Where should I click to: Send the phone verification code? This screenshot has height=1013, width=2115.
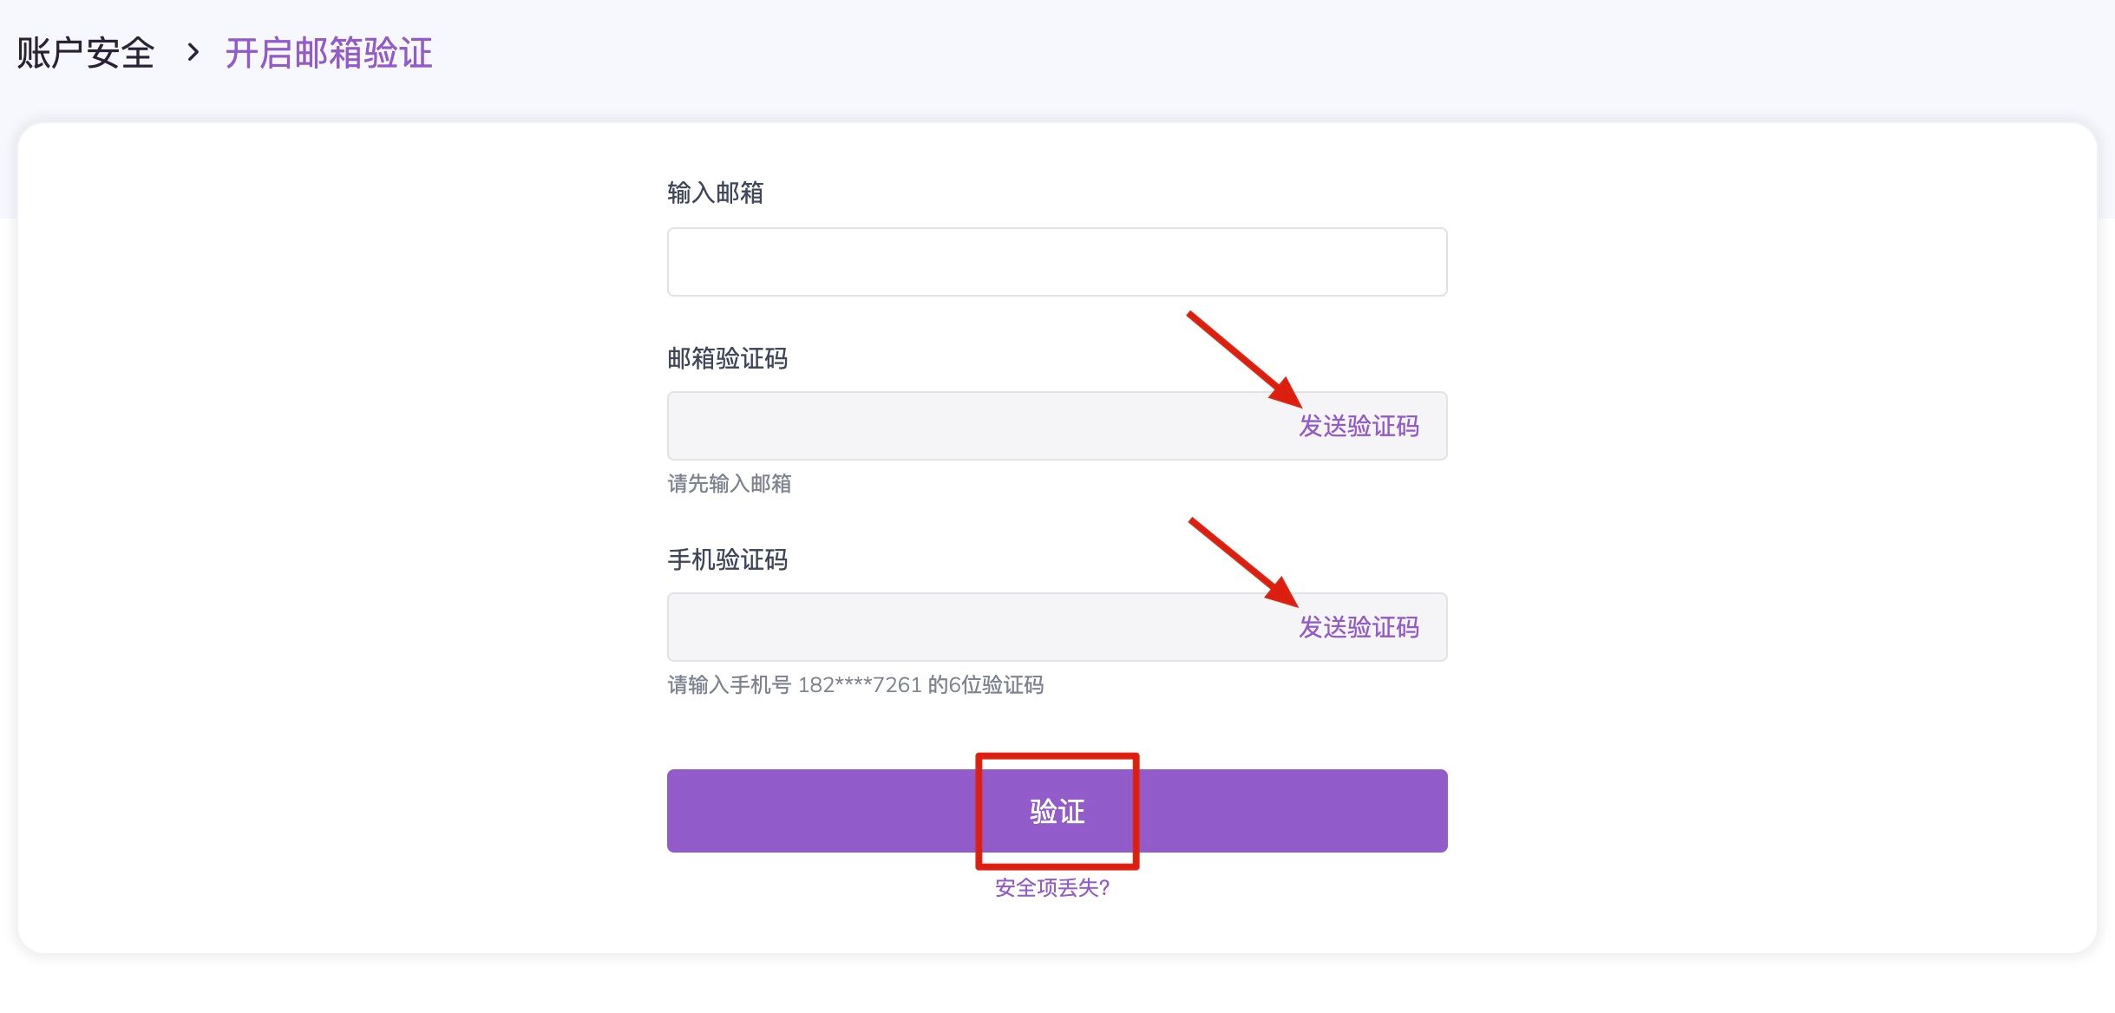(x=1358, y=627)
